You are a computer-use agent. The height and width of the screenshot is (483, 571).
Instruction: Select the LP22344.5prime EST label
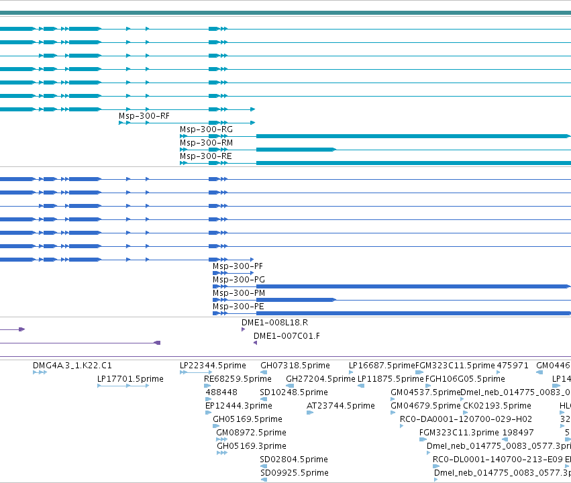point(213,366)
